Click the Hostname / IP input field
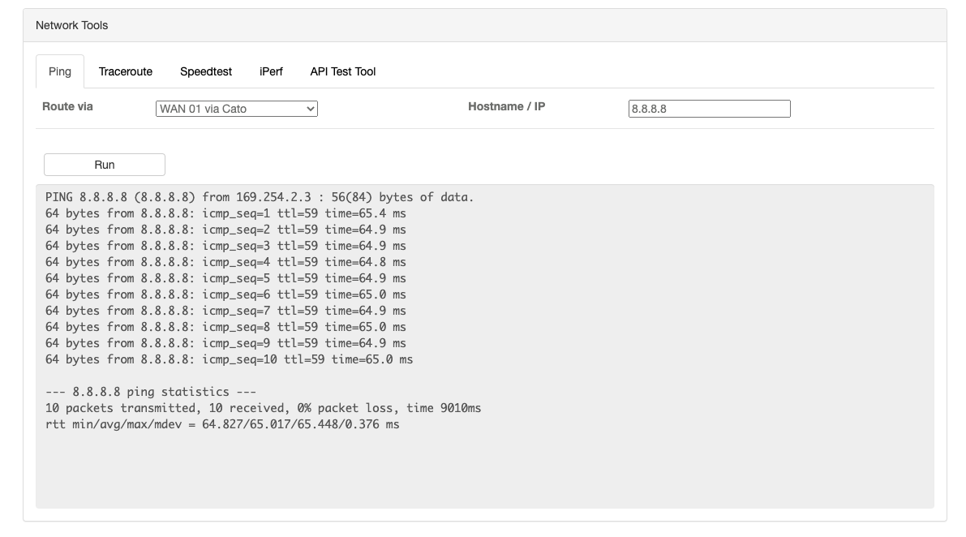This screenshot has height=537, width=966. pos(709,109)
